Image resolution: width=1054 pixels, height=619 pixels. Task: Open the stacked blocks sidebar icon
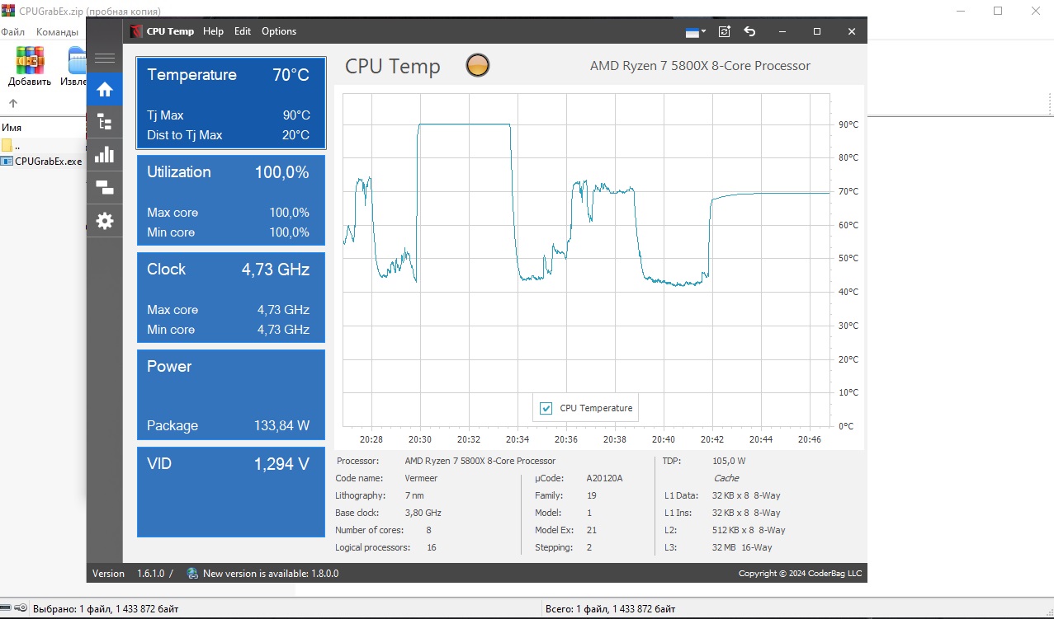[105, 188]
